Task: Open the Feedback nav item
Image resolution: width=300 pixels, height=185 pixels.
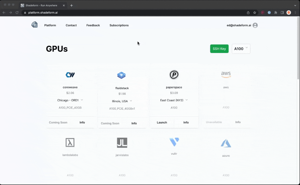Action: point(93,25)
